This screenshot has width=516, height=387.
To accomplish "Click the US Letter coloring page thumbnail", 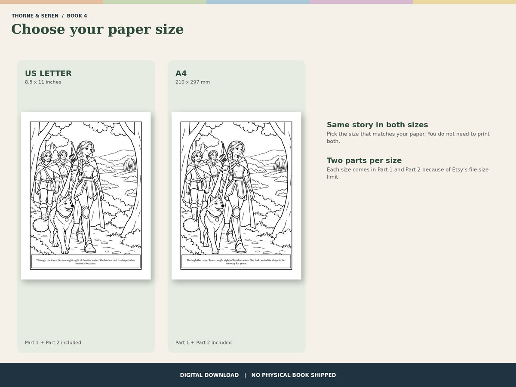I will (86, 196).
